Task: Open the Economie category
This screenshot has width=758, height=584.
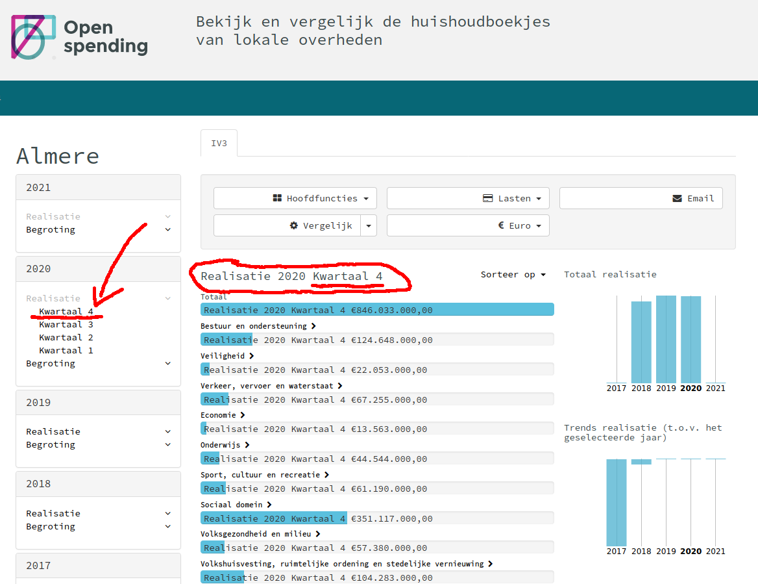Action: coord(223,415)
